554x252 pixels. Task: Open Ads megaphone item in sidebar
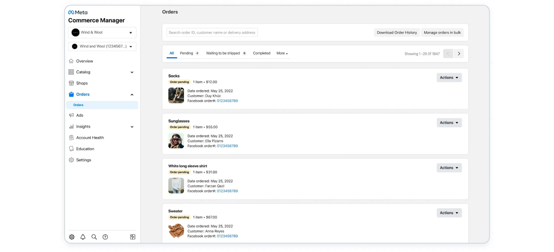(80, 115)
